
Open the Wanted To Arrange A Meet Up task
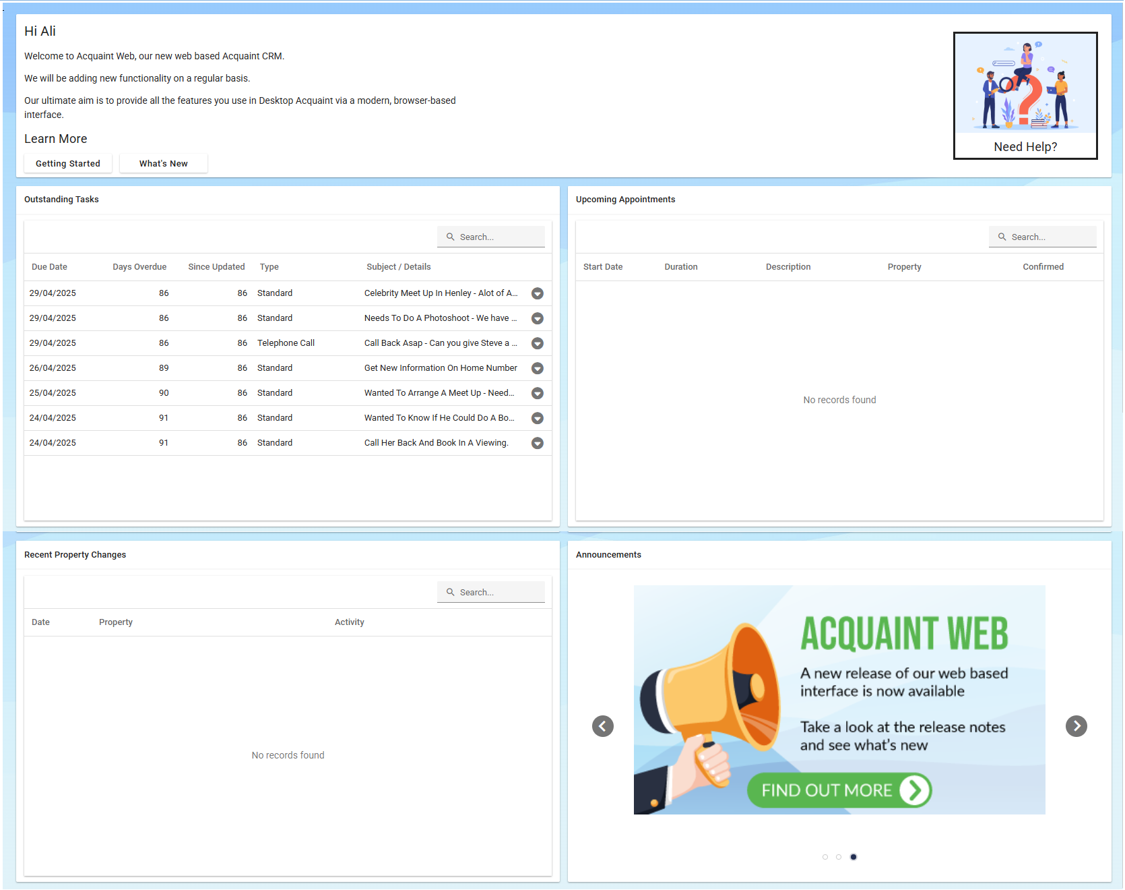pyautogui.click(x=439, y=393)
